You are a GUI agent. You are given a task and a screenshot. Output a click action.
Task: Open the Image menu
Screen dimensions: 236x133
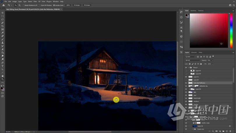click(15, 1)
